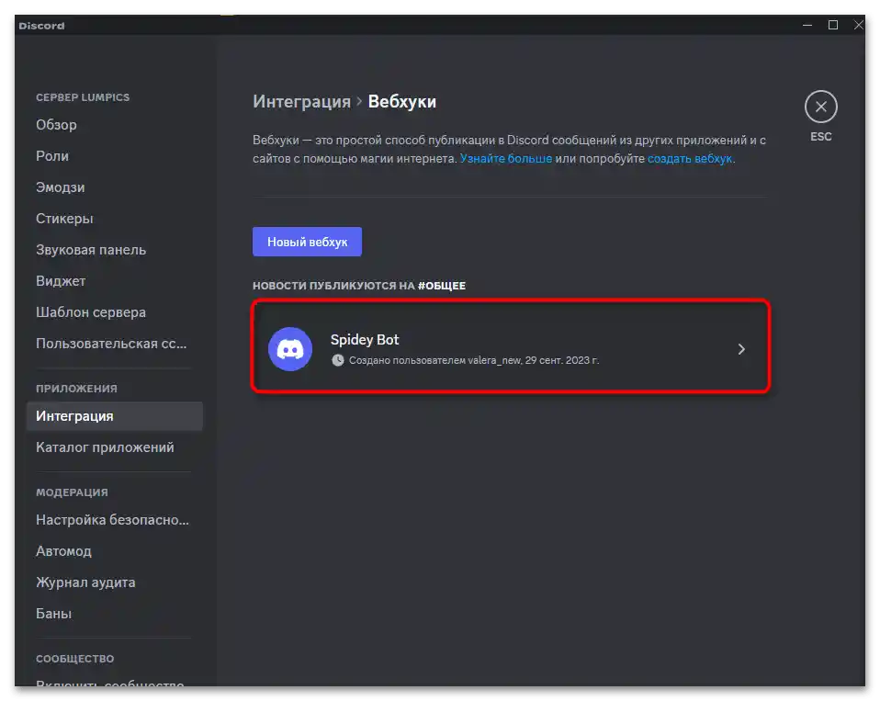This screenshot has width=880, height=701.
Task: Click the Spidey Bot Discord avatar icon
Action: [x=290, y=349]
